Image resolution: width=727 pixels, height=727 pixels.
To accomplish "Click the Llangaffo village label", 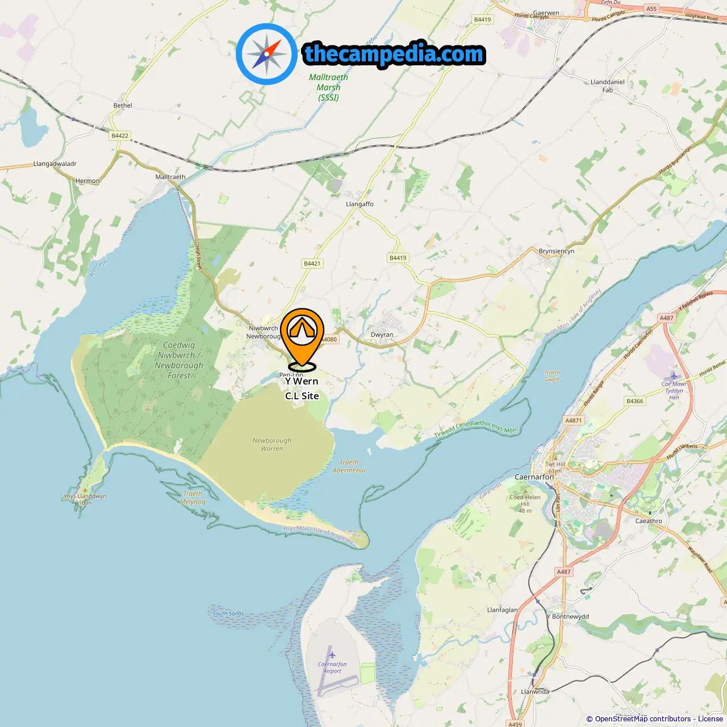I will 360,204.
